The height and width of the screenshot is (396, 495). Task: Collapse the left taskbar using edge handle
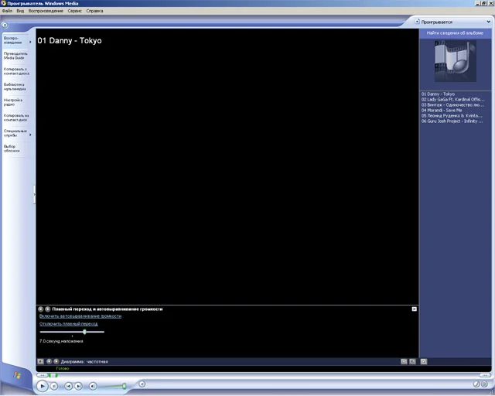34,195
